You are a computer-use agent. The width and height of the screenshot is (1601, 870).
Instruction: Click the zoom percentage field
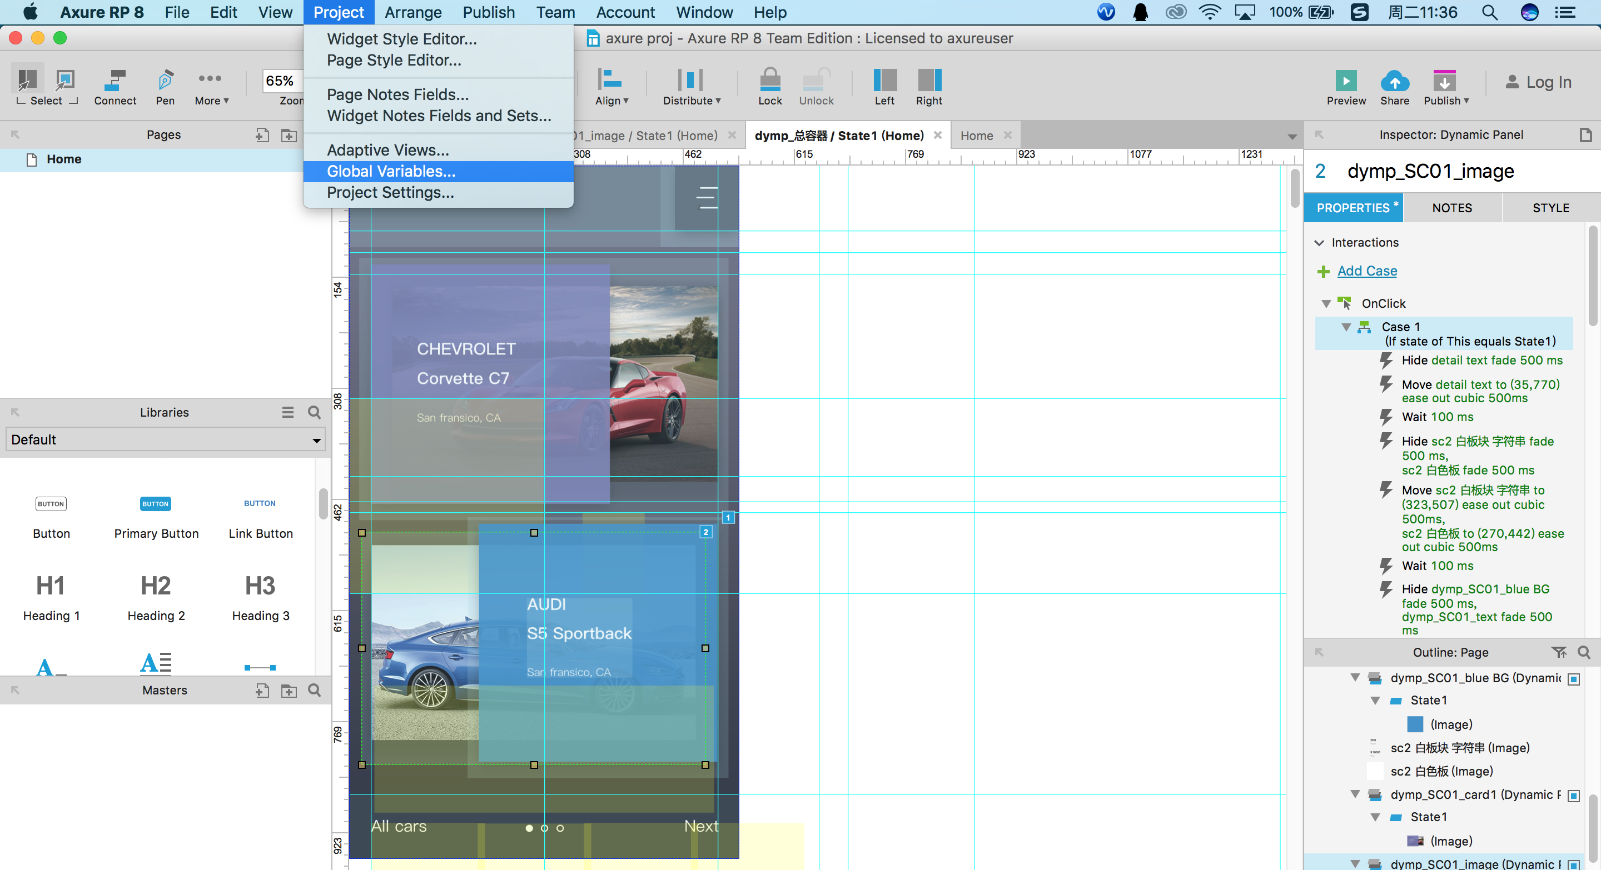pos(281,81)
